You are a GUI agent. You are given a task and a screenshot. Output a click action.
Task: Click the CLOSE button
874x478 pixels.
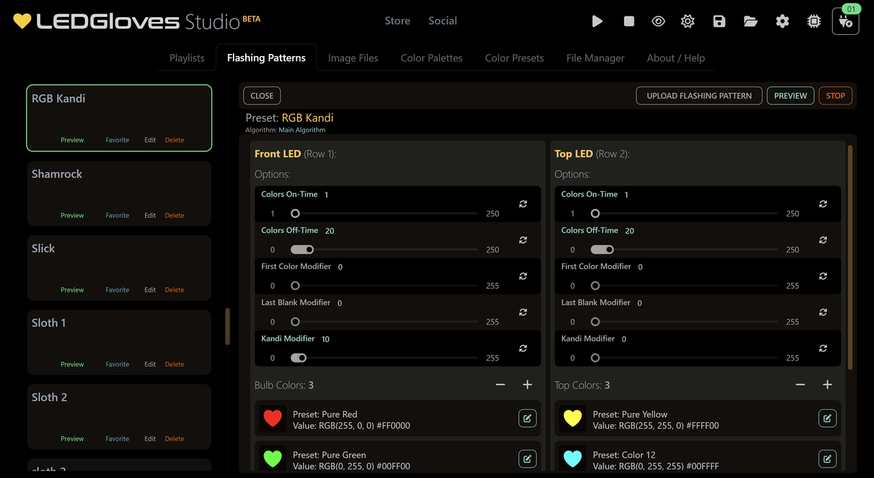tap(262, 96)
